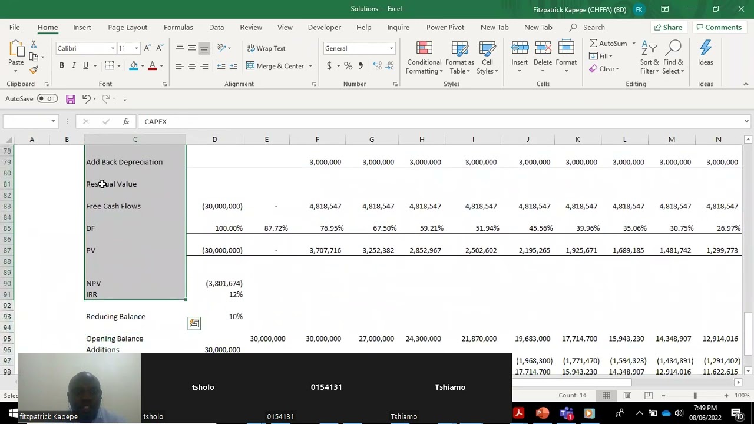Click the Decrease Indent icon
The height and width of the screenshot is (424, 754).
(221, 66)
